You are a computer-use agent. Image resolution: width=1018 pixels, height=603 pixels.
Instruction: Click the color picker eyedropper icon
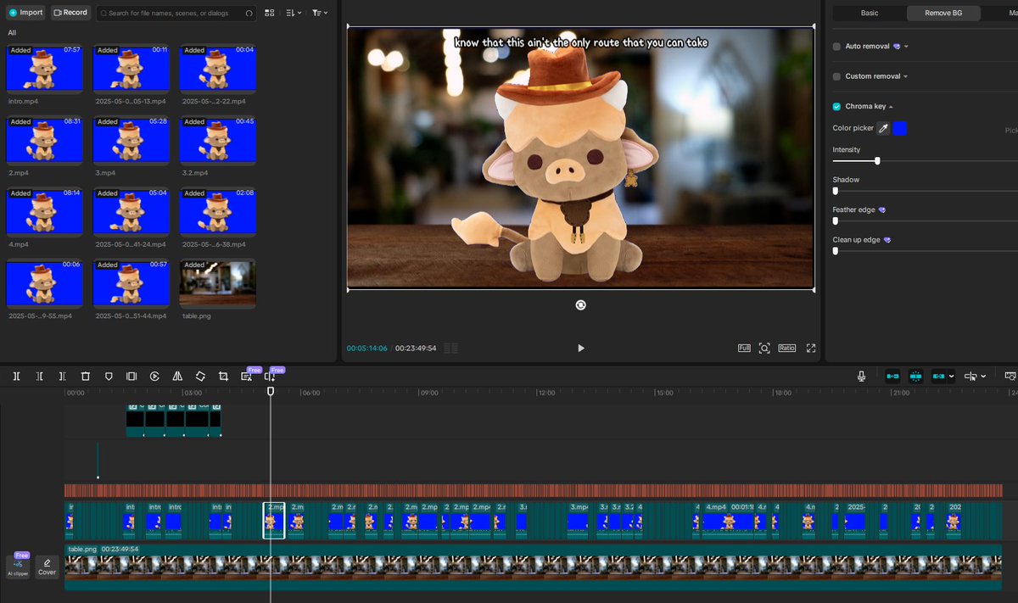click(883, 128)
